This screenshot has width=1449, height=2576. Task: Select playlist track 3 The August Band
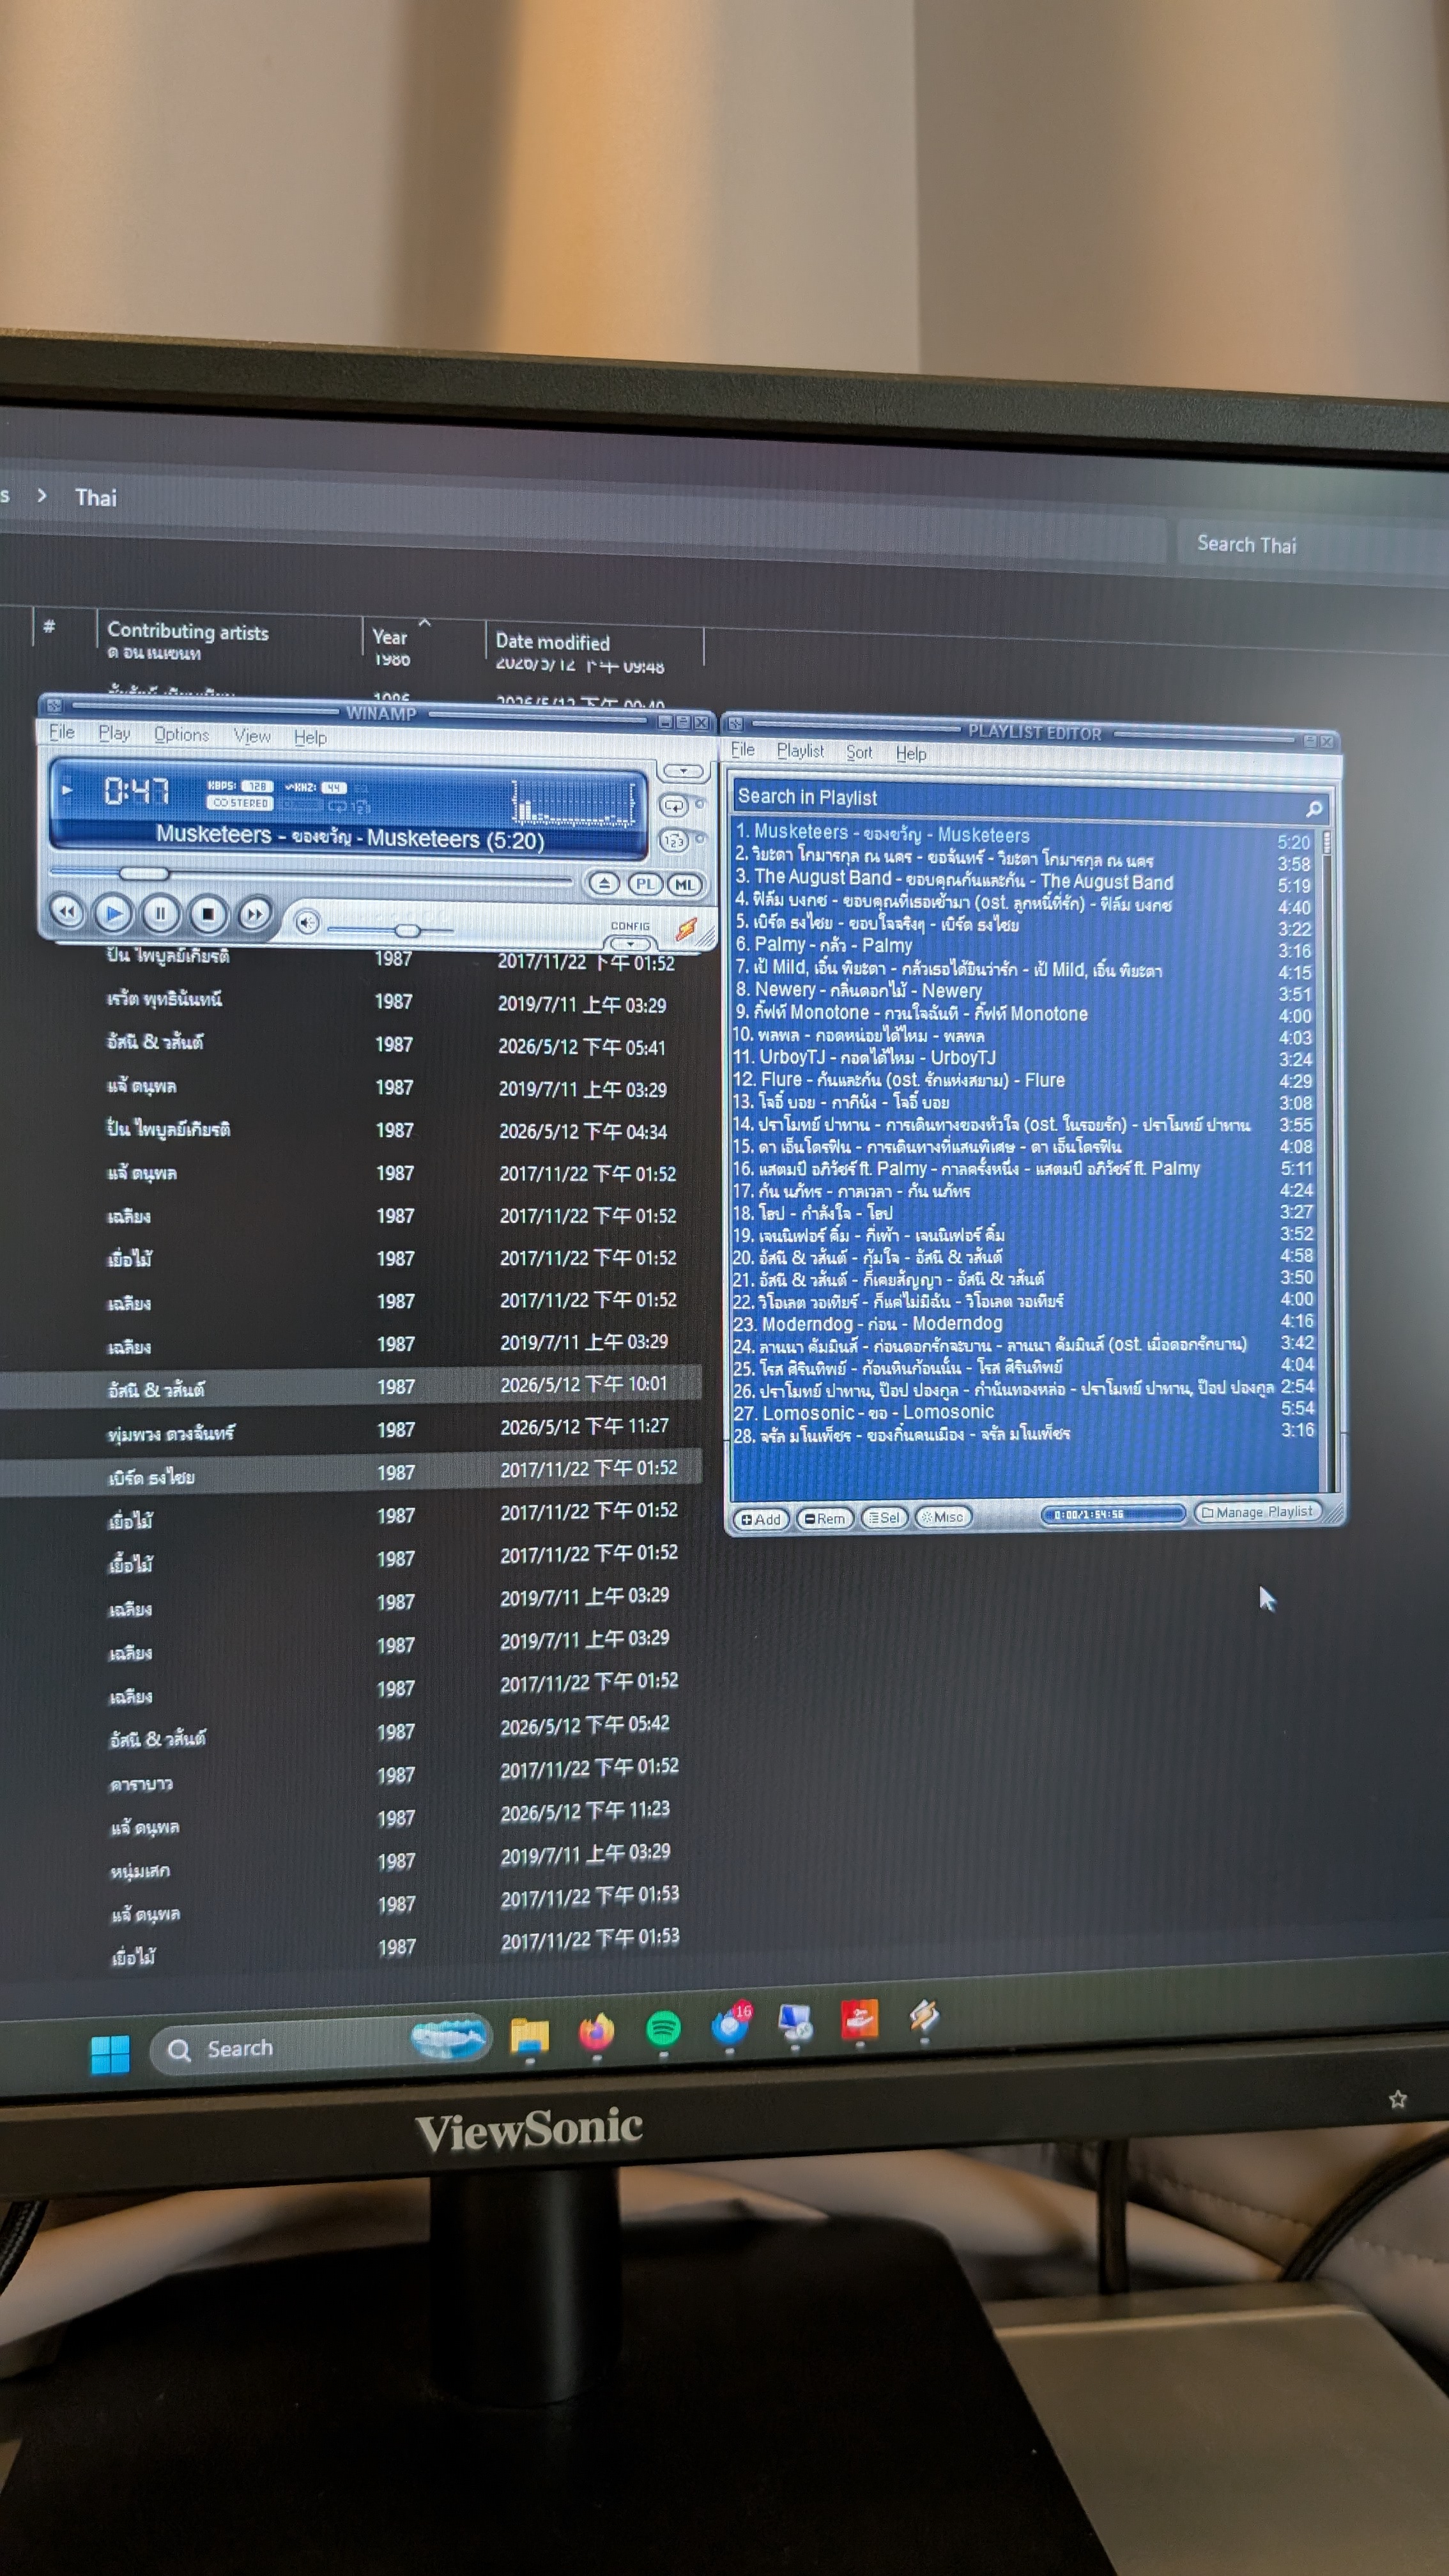pos(1022,881)
